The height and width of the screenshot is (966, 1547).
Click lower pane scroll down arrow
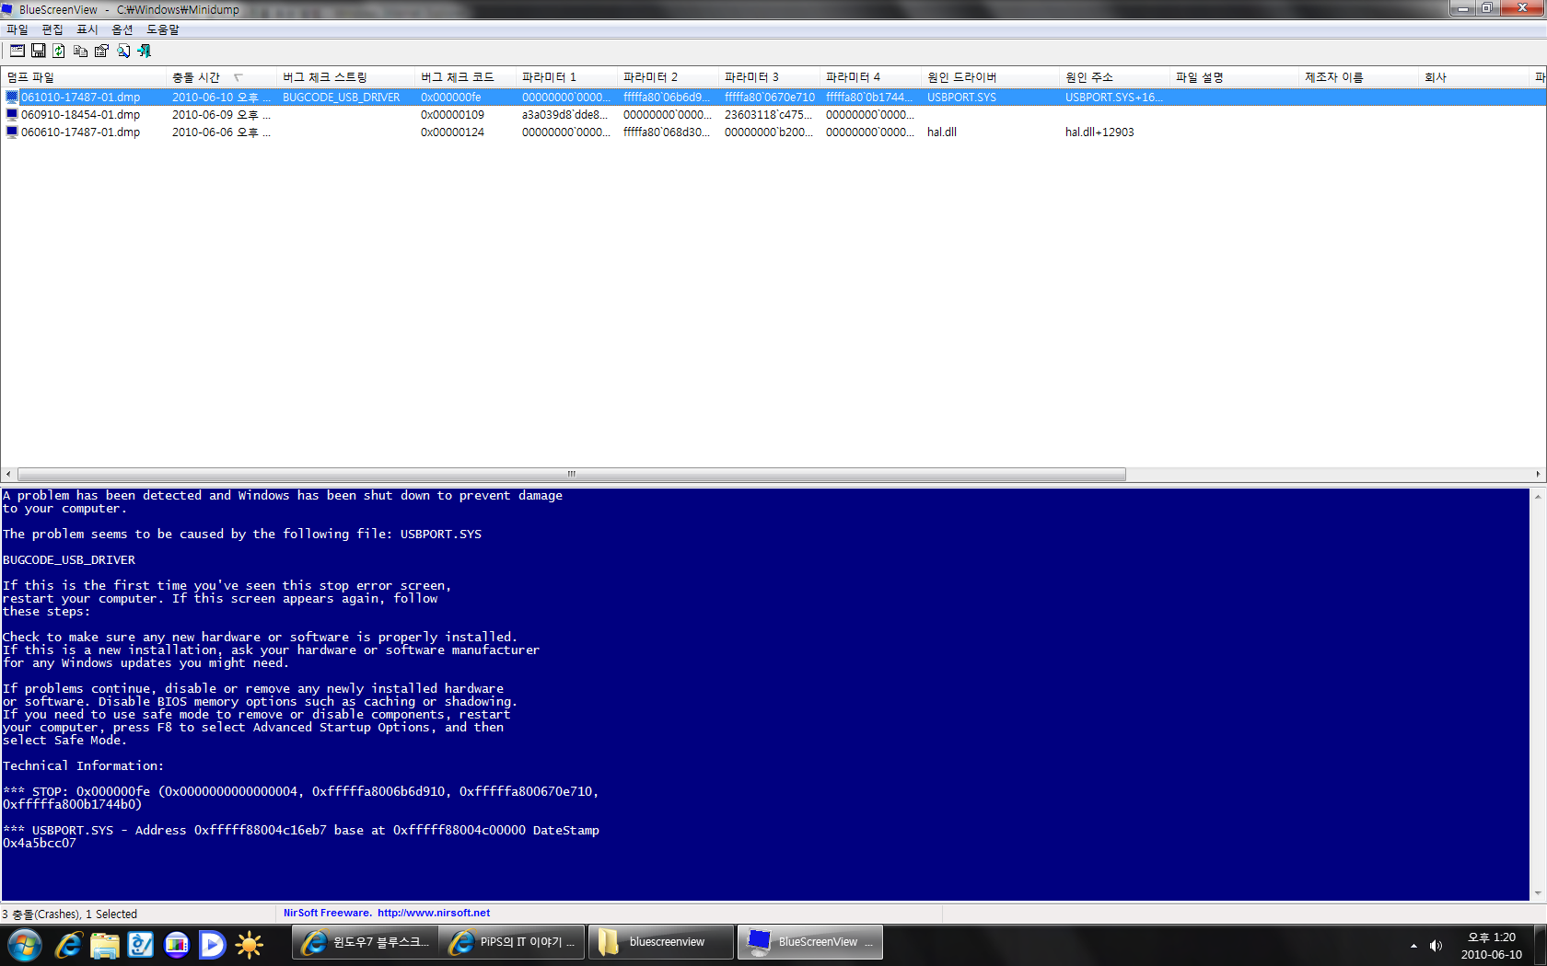point(1538,893)
